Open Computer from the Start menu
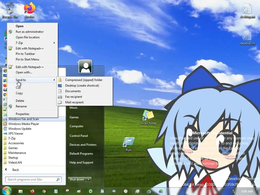This screenshot has height=195, width=260. click(76, 126)
